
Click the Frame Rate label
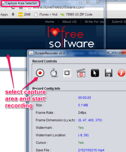click(45, 113)
